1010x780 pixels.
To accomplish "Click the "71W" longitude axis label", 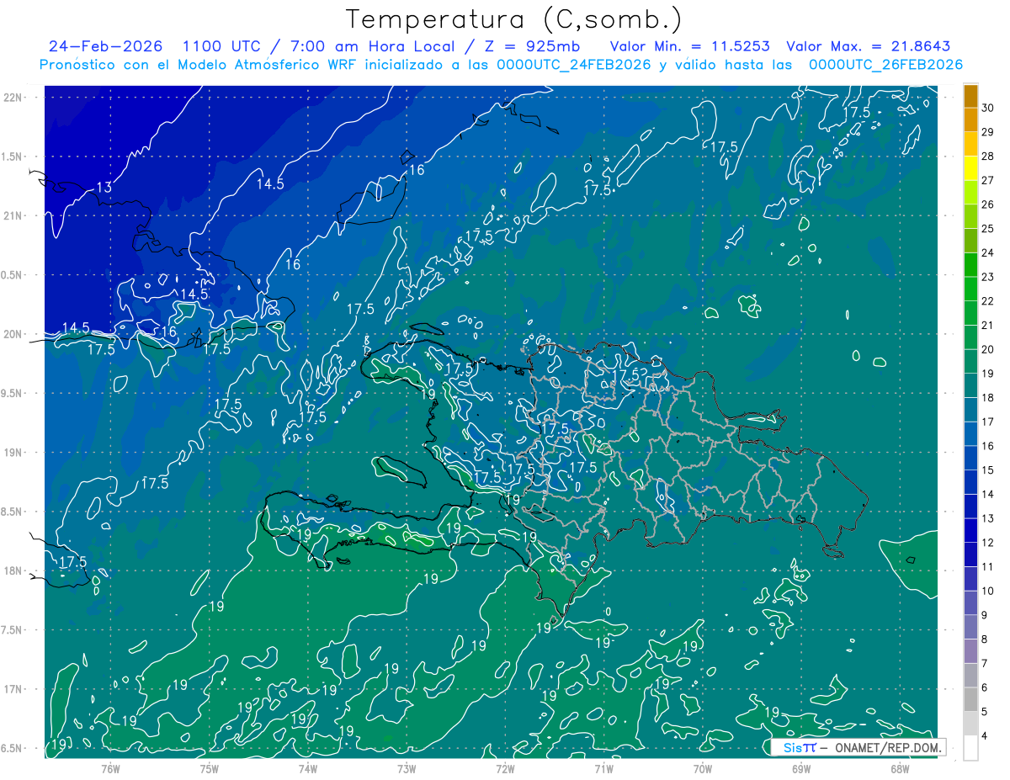I will coord(603,769).
